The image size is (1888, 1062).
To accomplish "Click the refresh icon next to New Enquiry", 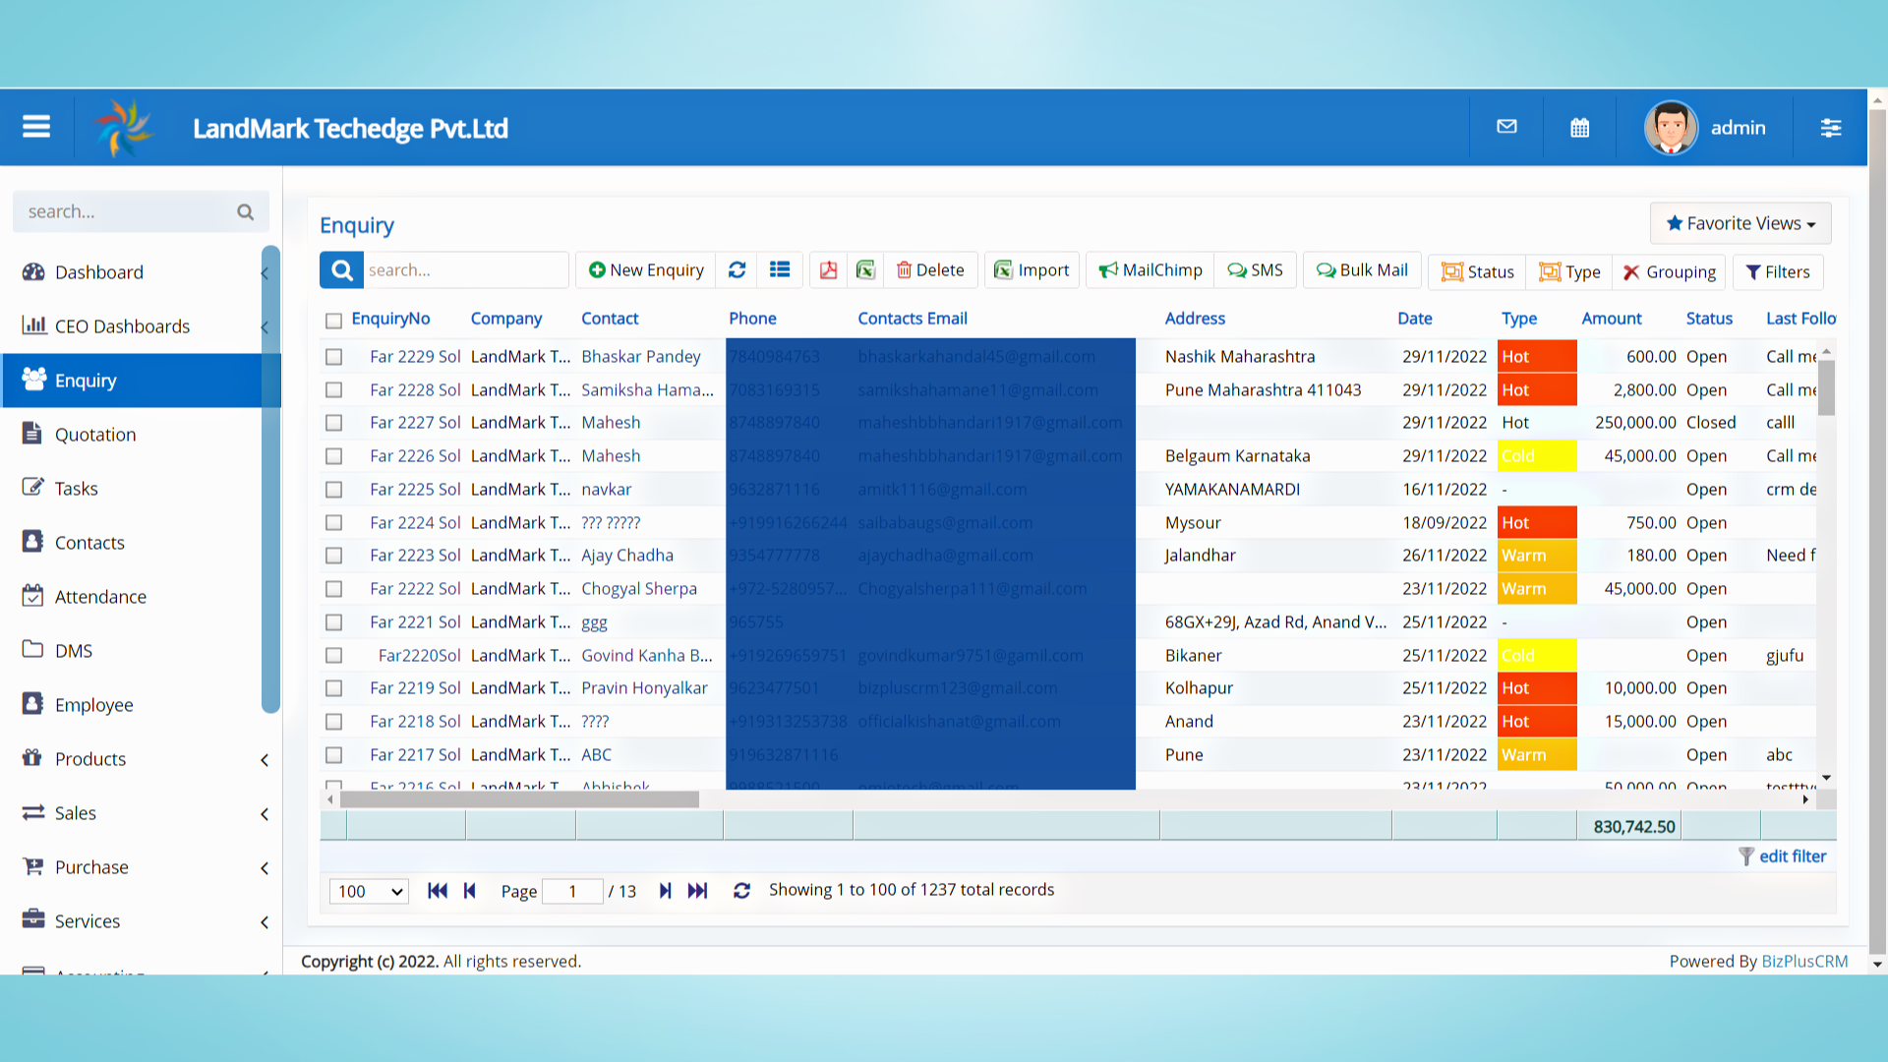I will 737,270.
